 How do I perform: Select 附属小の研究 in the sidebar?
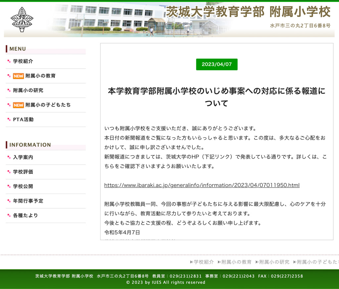(28, 90)
